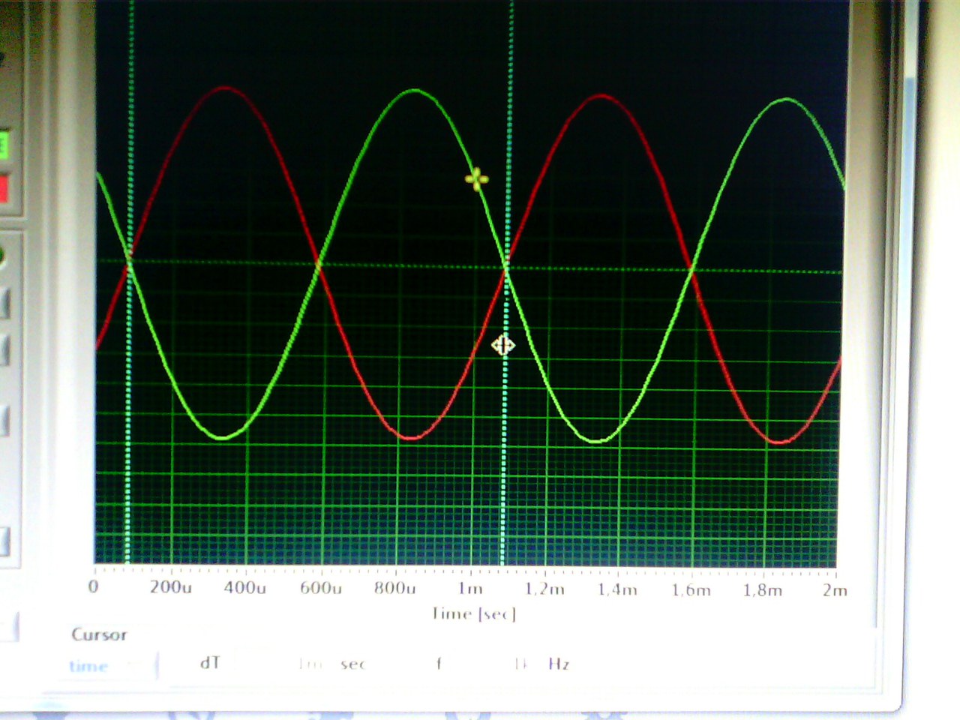Click the green channel color indicator on the left panel
This screenshot has height=720, width=960.
(4, 145)
